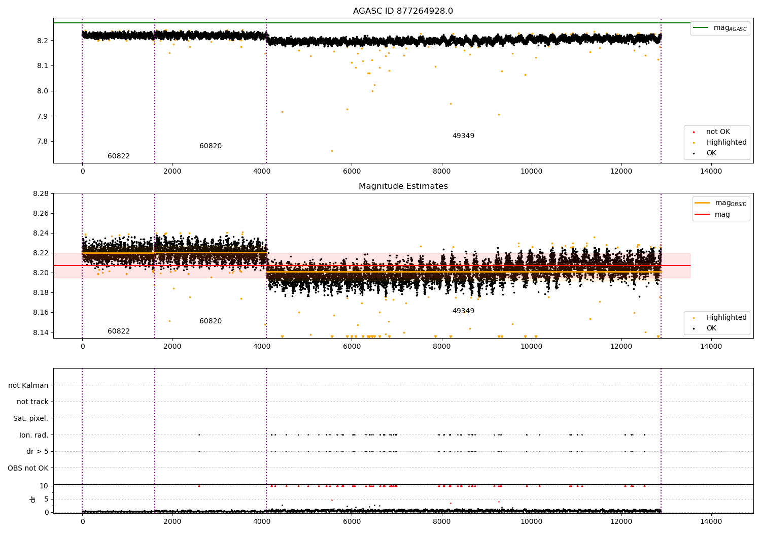Click the 'Ion. rad.' row label

34,435
